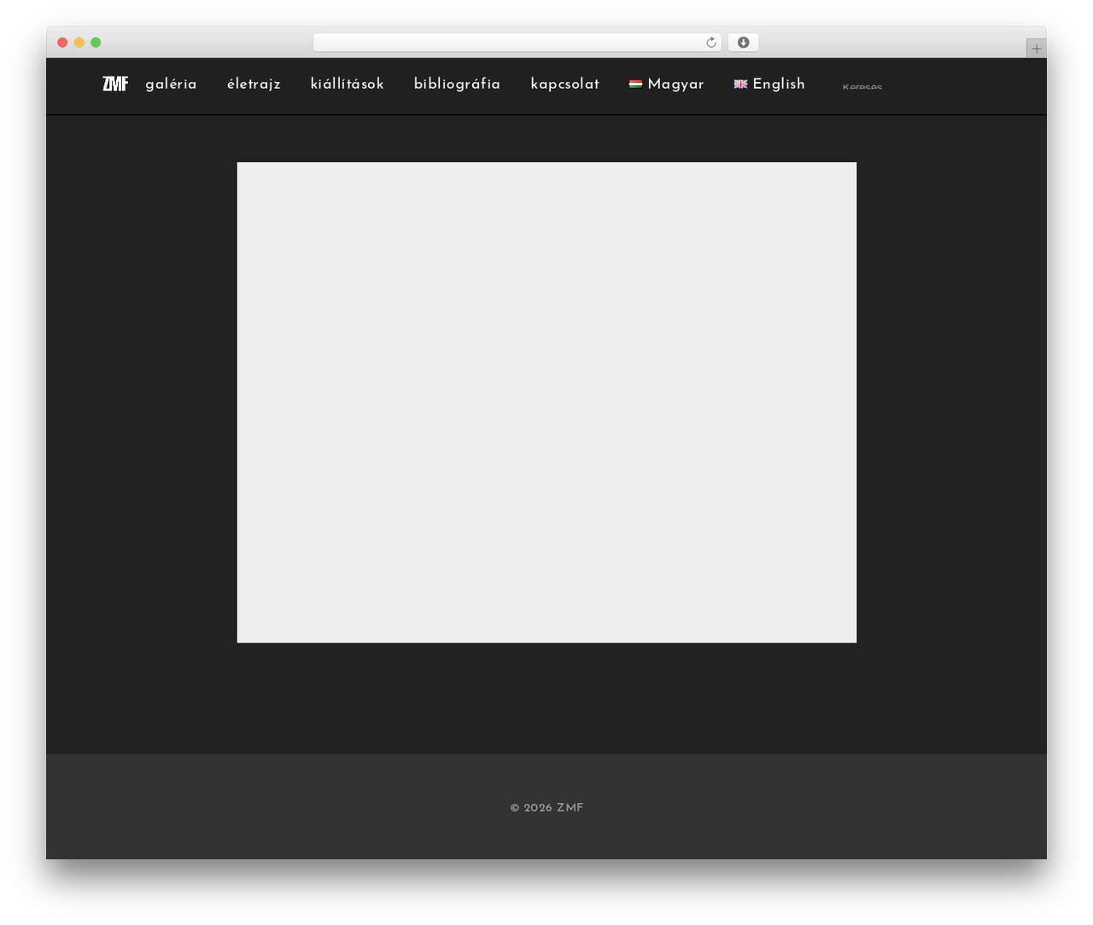Screen dimensions: 1093x925
Task: Switch language to Magyar
Action: coord(666,84)
